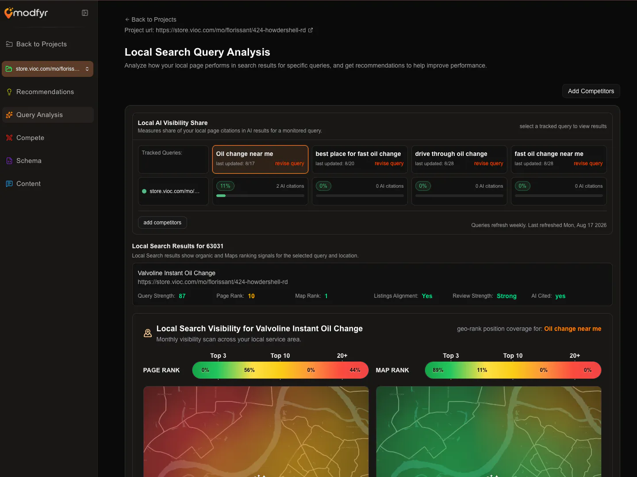The width and height of the screenshot is (637, 477).
Task: Click the small add competitors button
Action: click(x=162, y=223)
